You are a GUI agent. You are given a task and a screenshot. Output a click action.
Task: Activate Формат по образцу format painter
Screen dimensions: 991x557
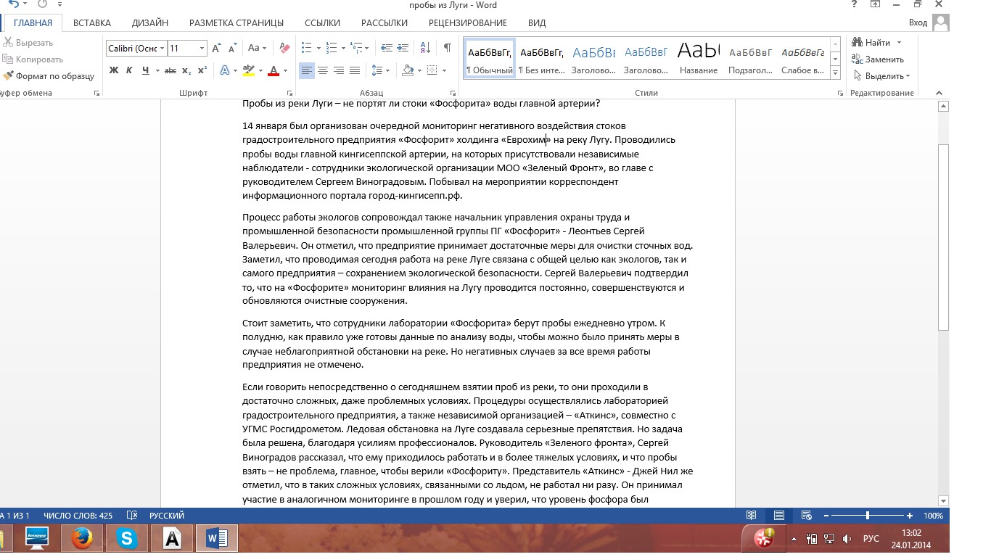49,76
